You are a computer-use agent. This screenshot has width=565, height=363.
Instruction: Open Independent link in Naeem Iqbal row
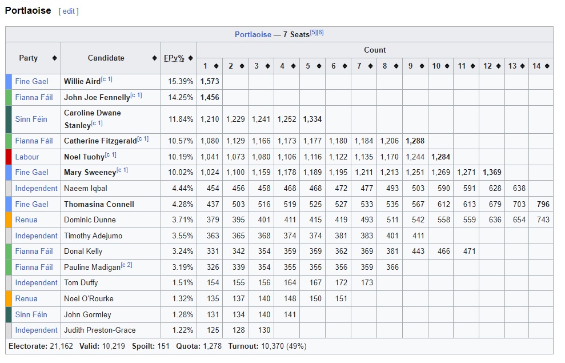(x=37, y=188)
